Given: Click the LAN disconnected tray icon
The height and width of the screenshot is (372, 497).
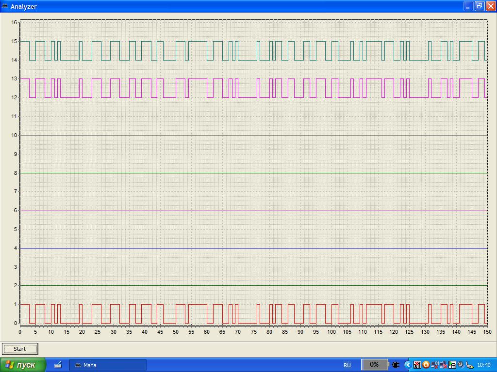Looking at the screenshot, I should 444,365.
